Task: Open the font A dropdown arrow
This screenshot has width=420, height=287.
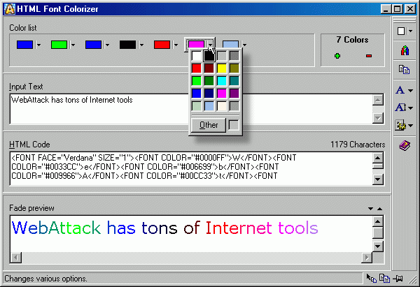Action: coord(410,91)
